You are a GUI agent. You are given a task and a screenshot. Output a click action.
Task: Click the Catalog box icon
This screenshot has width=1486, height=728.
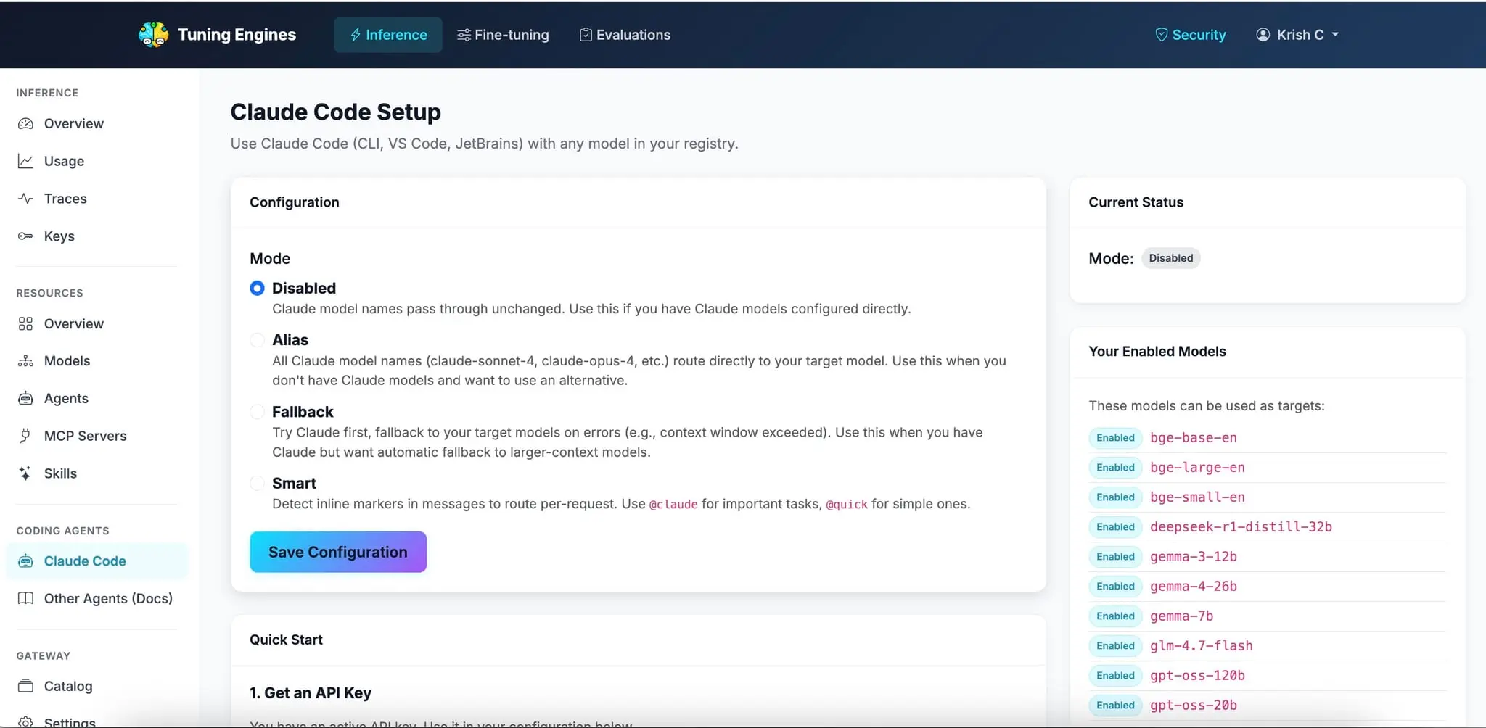click(x=25, y=686)
